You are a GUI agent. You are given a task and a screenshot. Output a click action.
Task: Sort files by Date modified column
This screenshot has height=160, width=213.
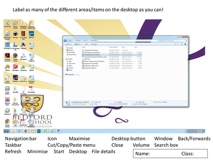click(x=113, y=47)
